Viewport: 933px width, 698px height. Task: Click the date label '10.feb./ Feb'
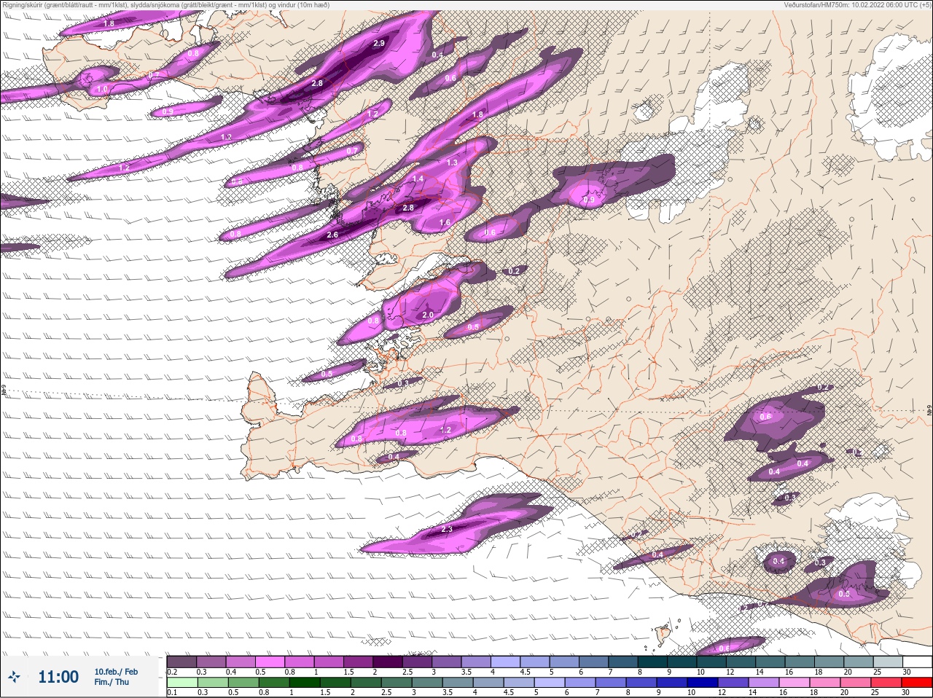116,672
